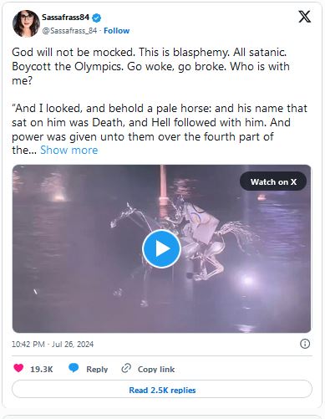Play the embedded horse video
The height and width of the screenshot is (419, 325).
coord(161,248)
